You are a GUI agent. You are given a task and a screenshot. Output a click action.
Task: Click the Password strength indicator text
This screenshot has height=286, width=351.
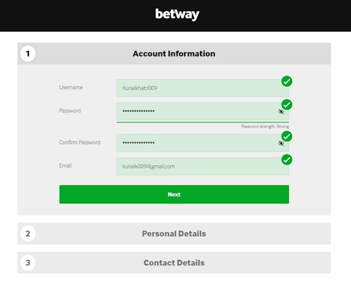coord(264,126)
